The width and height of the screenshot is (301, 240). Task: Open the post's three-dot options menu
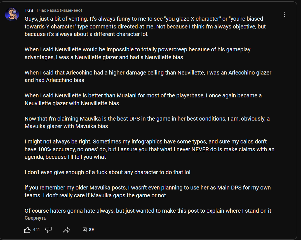pyautogui.click(x=284, y=14)
